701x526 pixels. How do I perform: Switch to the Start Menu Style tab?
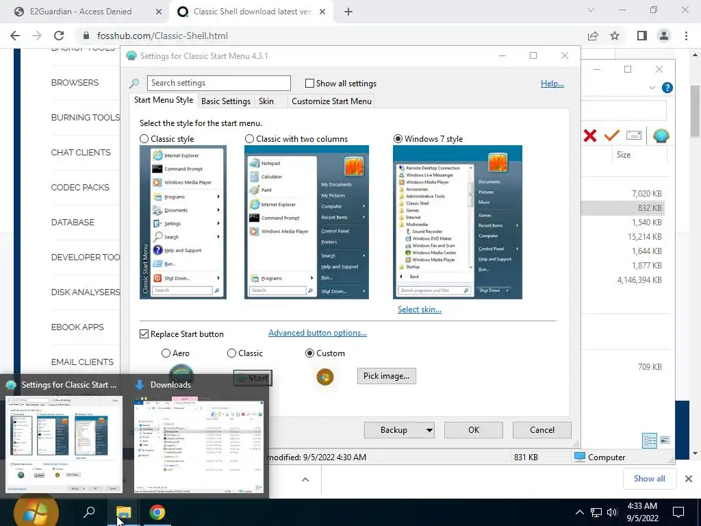click(164, 100)
